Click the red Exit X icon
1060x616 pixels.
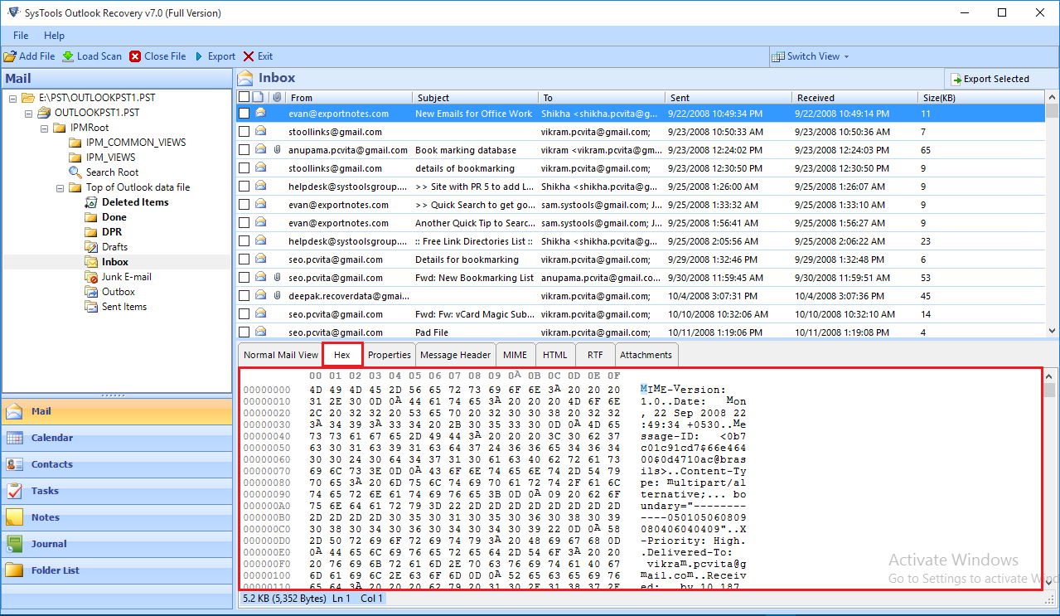(x=249, y=56)
